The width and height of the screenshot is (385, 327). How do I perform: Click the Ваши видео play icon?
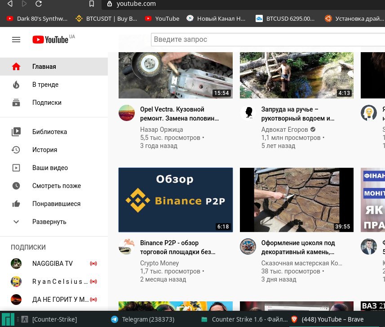click(x=16, y=168)
